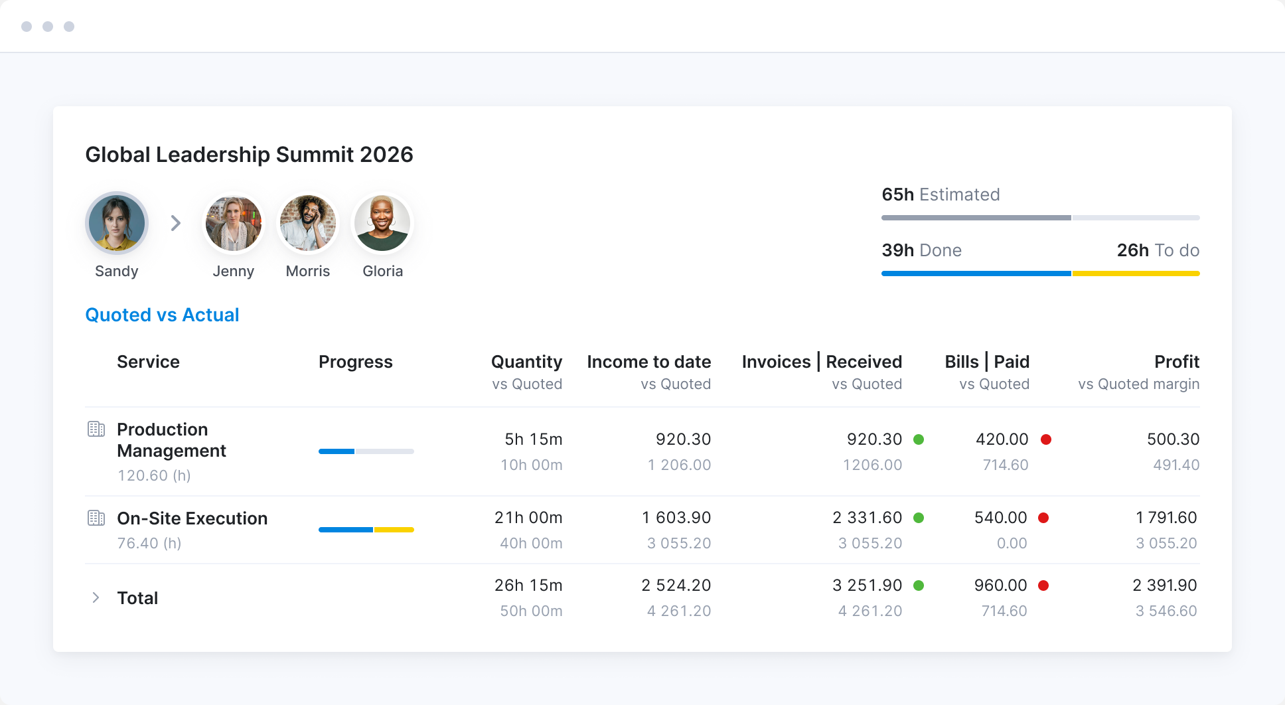Click the On-Site Execution progress bar

click(x=366, y=530)
